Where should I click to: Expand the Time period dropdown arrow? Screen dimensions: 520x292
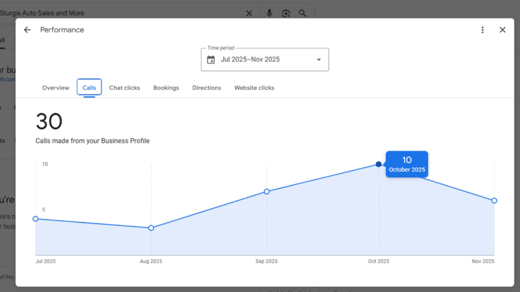coord(319,60)
